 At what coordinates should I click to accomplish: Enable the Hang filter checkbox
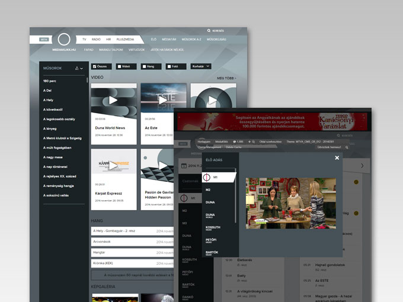click(x=144, y=66)
